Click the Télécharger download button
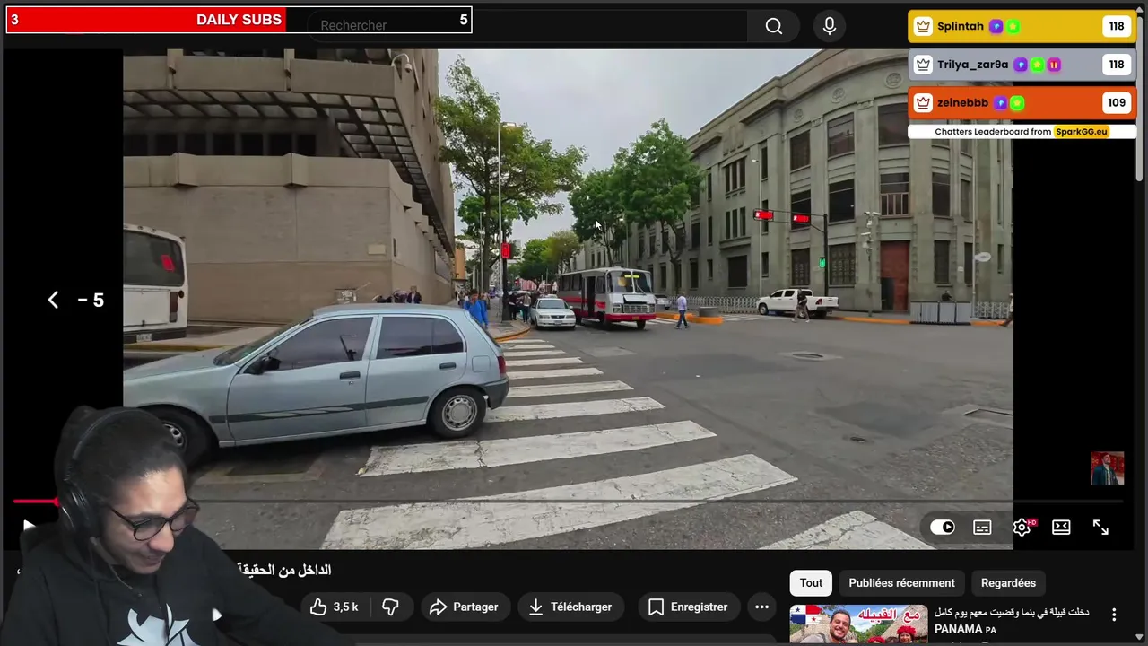Image resolution: width=1148 pixels, height=646 pixels. coord(570,607)
